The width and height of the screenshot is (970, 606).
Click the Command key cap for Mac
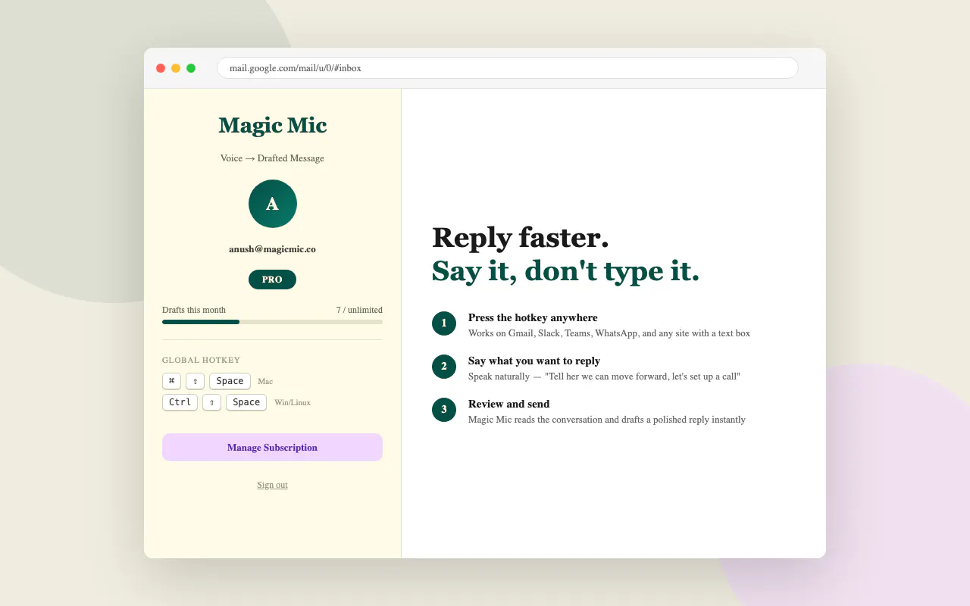172,381
